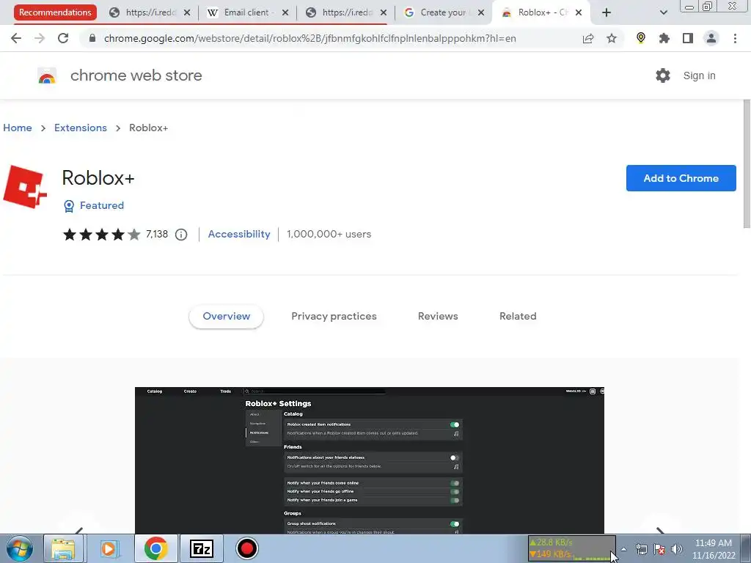The image size is (751, 563).
Task: Go to Extensions breadcrumb link
Action: (x=81, y=128)
